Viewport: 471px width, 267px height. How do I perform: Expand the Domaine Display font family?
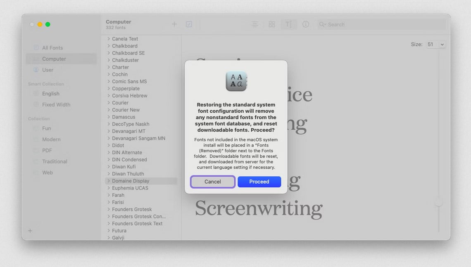[x=108, y=181]
